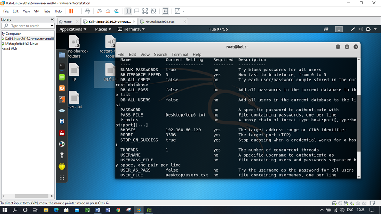Click the library search field
The height and width of the screenshot is (214, 381).
28,26
